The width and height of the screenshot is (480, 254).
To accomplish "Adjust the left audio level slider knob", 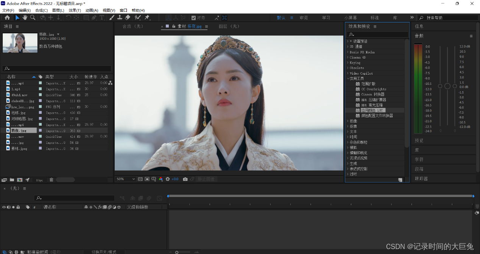I will [x=440, y=86].
